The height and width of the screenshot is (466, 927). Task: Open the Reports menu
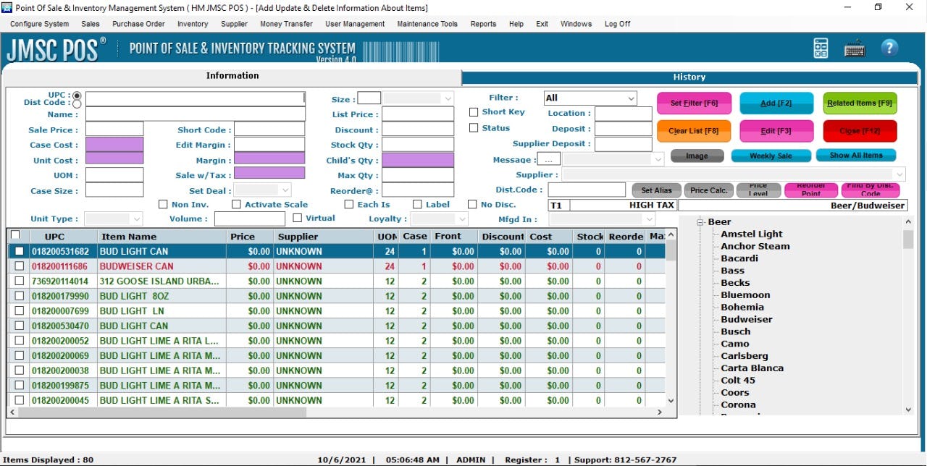point(482,23)
